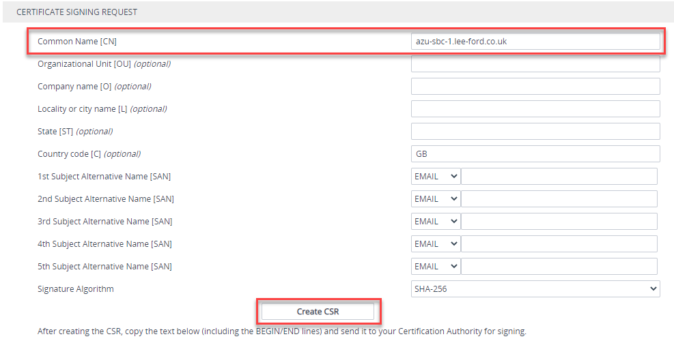The image size is (674, 341).
Task: Select the Common Name [CN] field
Action: [x=535, y=41]
